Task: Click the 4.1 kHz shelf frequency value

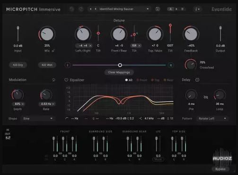Action: coord(149,118)
